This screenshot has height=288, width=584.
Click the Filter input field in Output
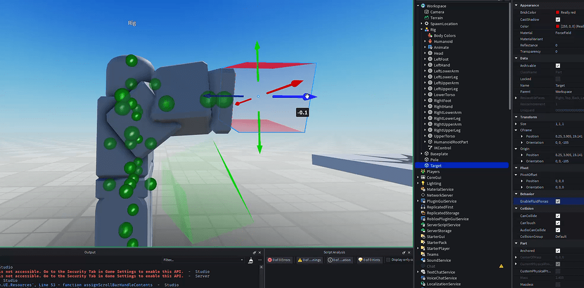coord(203,260)
